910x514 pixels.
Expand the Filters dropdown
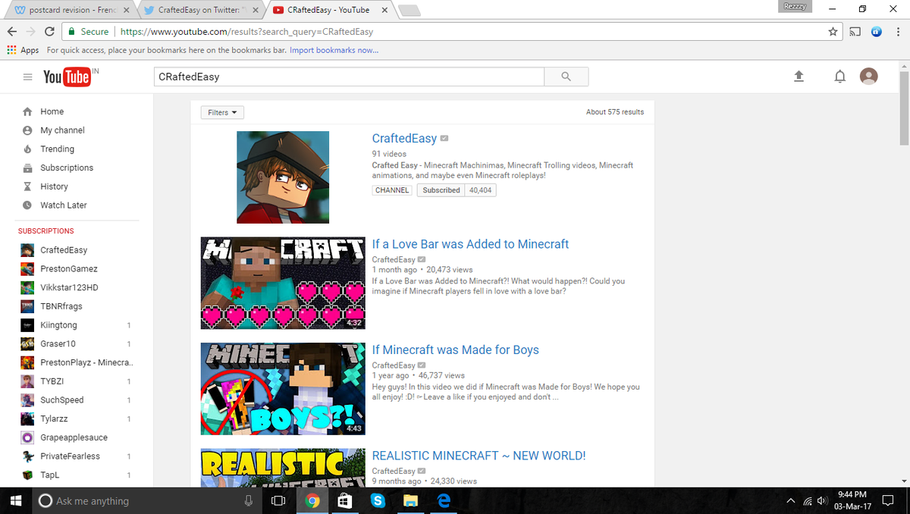coord(222,112)
